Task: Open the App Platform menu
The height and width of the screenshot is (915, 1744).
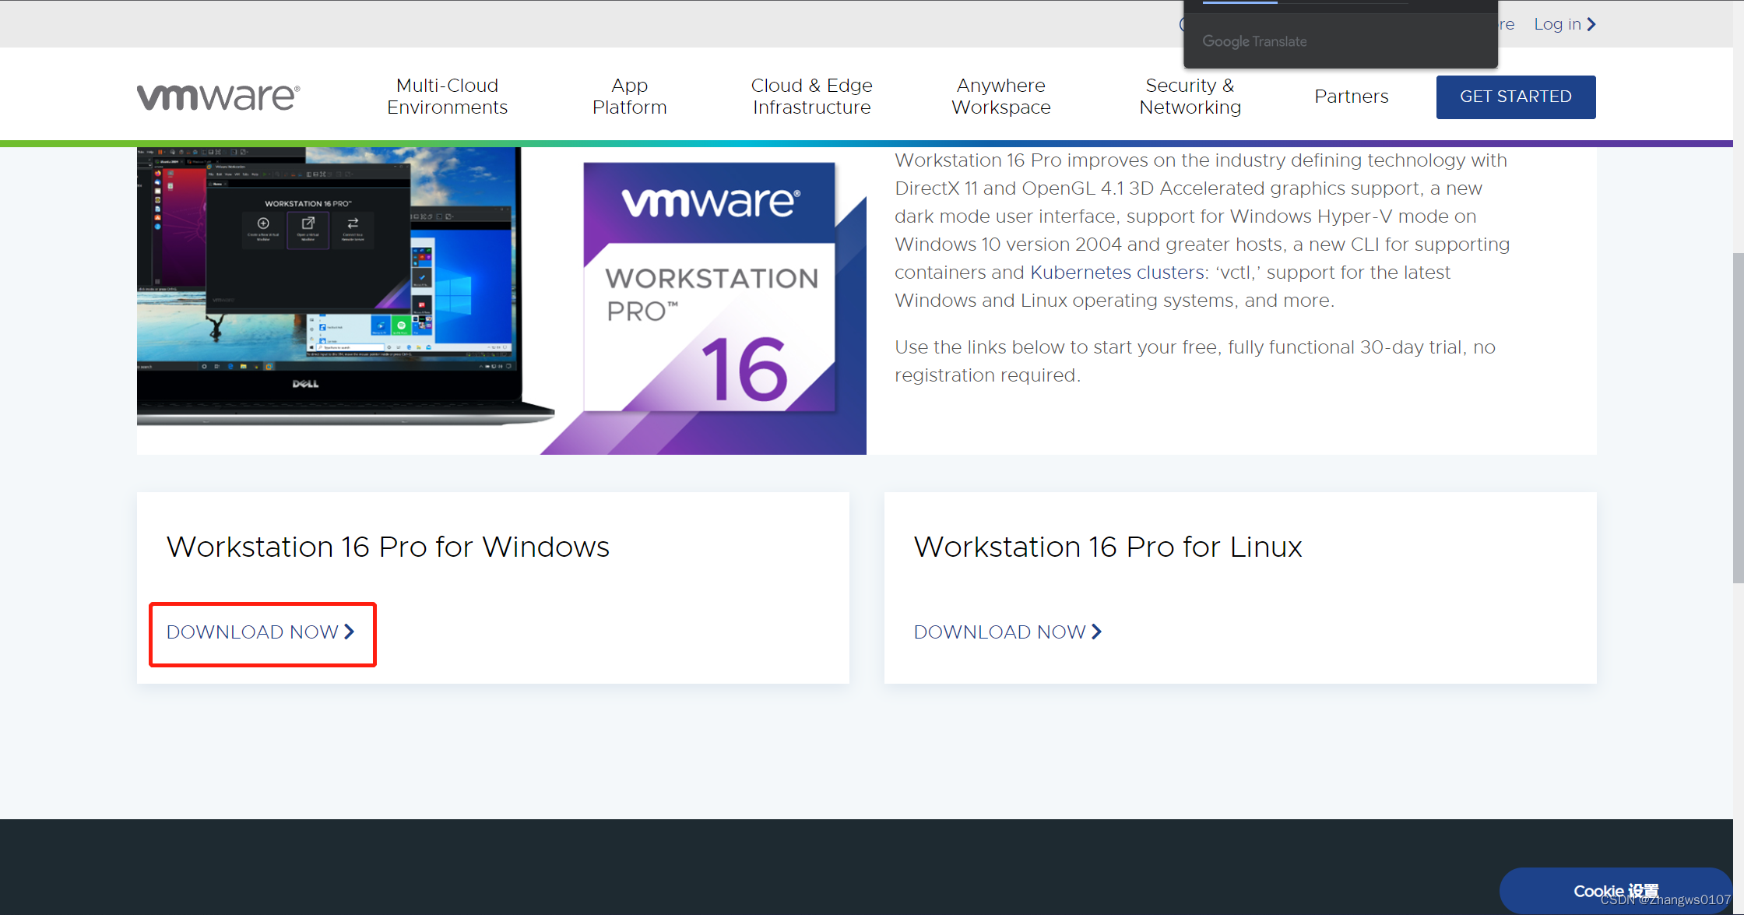Action: pyautogui.click(x=629, y=97)
